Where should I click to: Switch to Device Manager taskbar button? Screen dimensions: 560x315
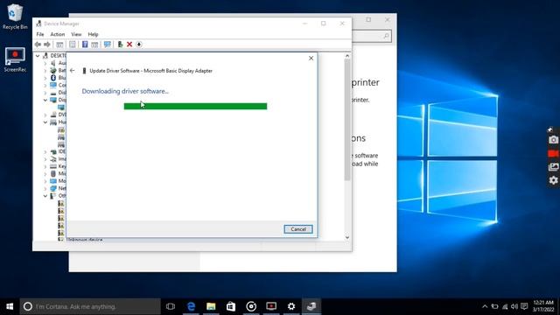click(311, 306)
